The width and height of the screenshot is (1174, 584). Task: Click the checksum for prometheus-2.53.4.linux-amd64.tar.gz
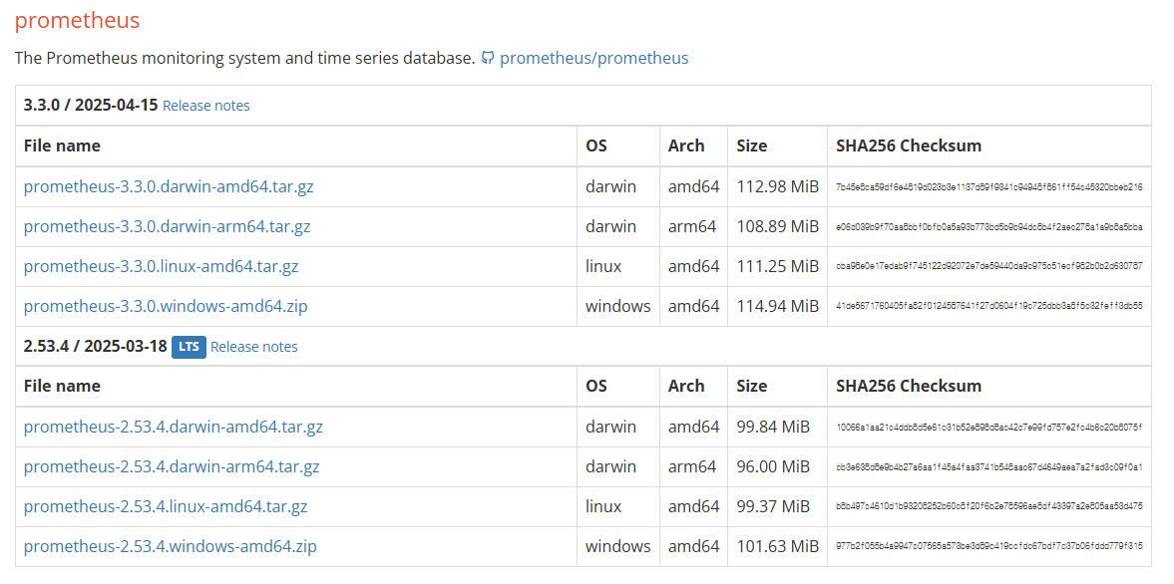(989, 507)
